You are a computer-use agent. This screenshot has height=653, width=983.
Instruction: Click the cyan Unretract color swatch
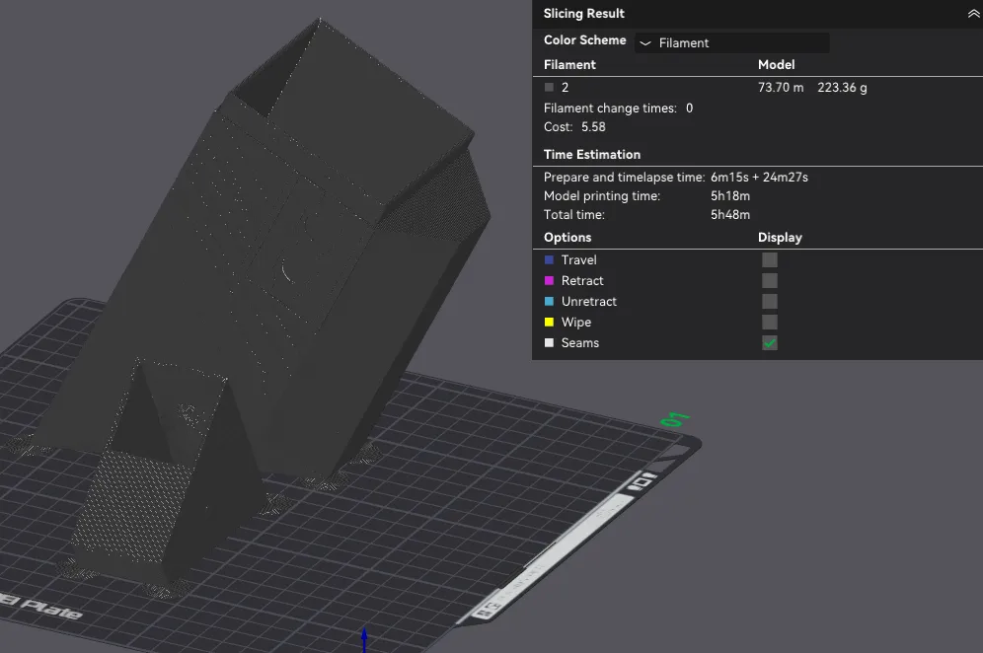[x=549, y=302]
